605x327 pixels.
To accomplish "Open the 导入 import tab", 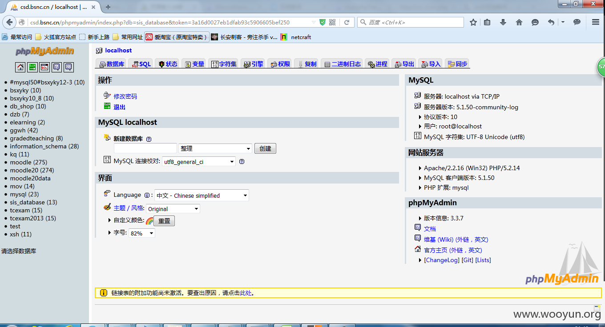I will click(431, 64).
